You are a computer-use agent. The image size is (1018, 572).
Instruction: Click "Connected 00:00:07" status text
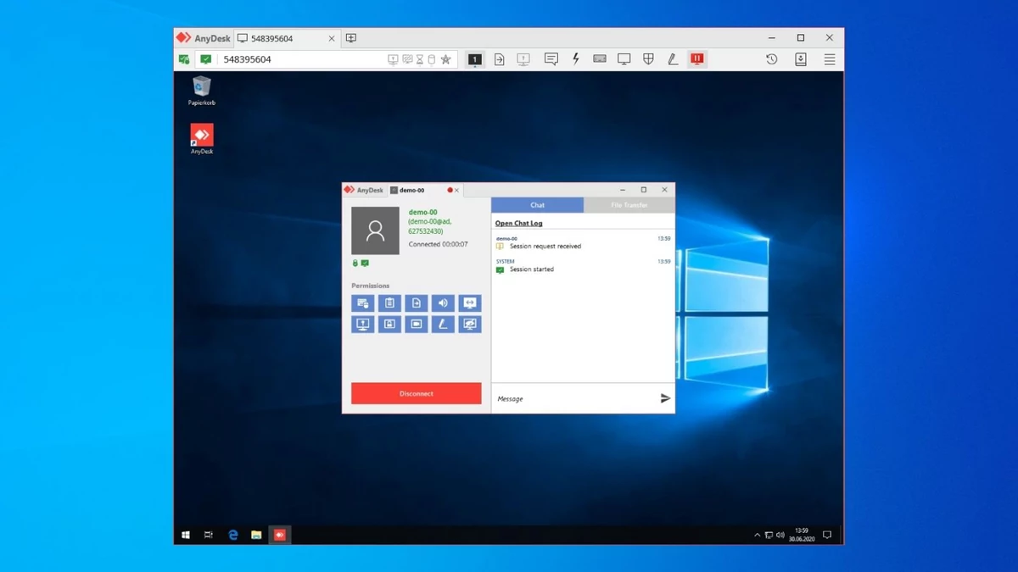(438, 244)
